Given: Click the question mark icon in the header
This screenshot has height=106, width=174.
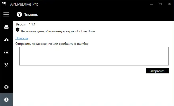Looking at the screenshot, I should pos(19,15).
